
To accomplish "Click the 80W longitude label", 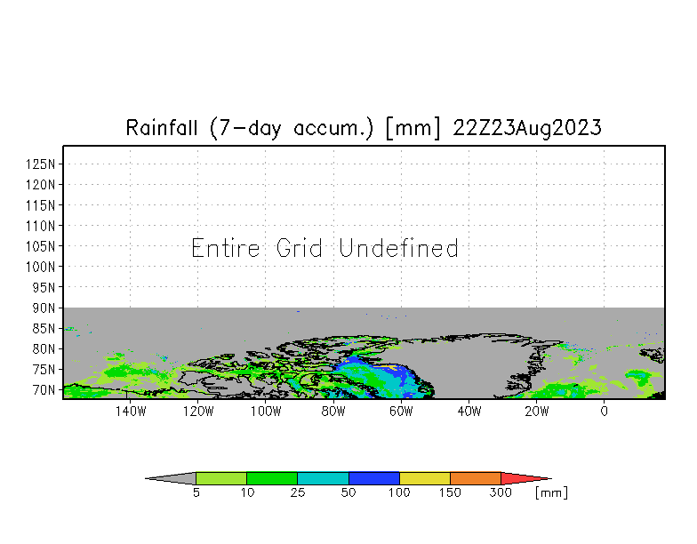I will click(333, 412).
